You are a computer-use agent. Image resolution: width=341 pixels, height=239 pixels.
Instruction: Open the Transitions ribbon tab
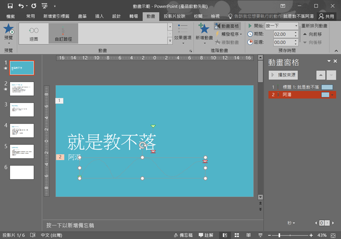133,16
